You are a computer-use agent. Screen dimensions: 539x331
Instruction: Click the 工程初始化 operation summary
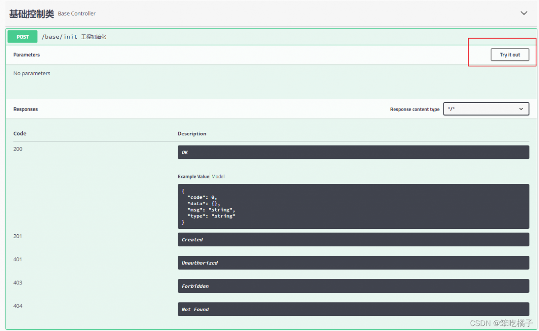coord(93,37)
